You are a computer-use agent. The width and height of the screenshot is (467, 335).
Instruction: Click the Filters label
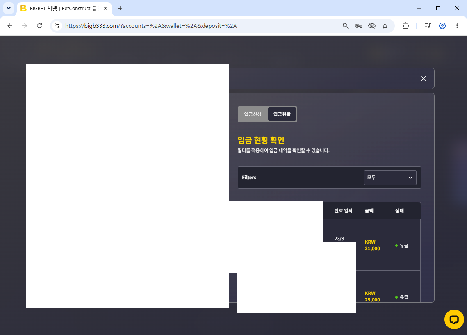(x=249, y=178)
